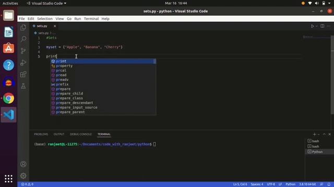Viewport: 334px width, 187px height.
Task: Open the Testing flask view
Action: pos(23,86)
